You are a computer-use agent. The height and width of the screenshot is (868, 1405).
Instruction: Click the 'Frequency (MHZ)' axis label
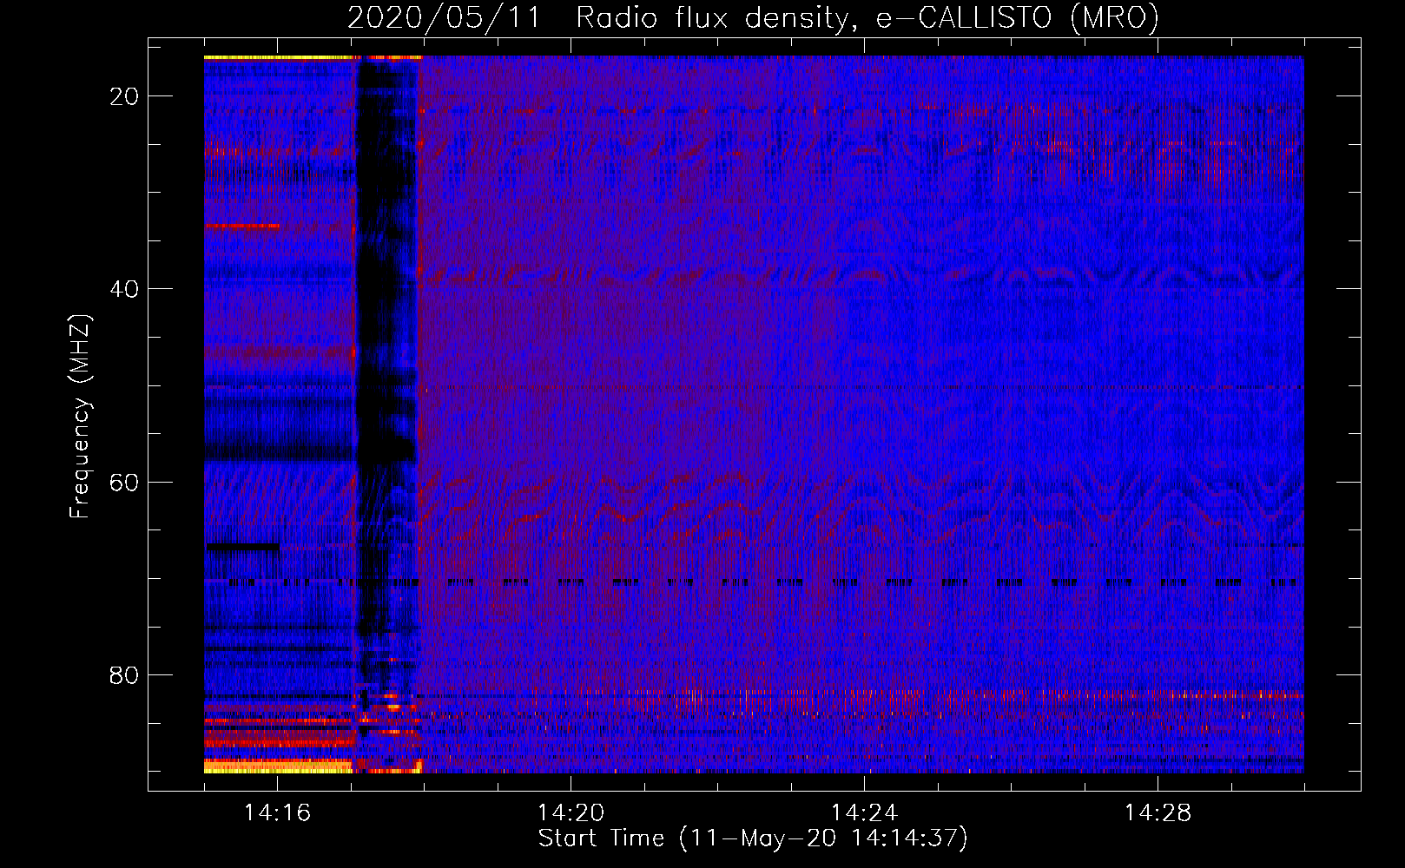[x=80, y=417]
